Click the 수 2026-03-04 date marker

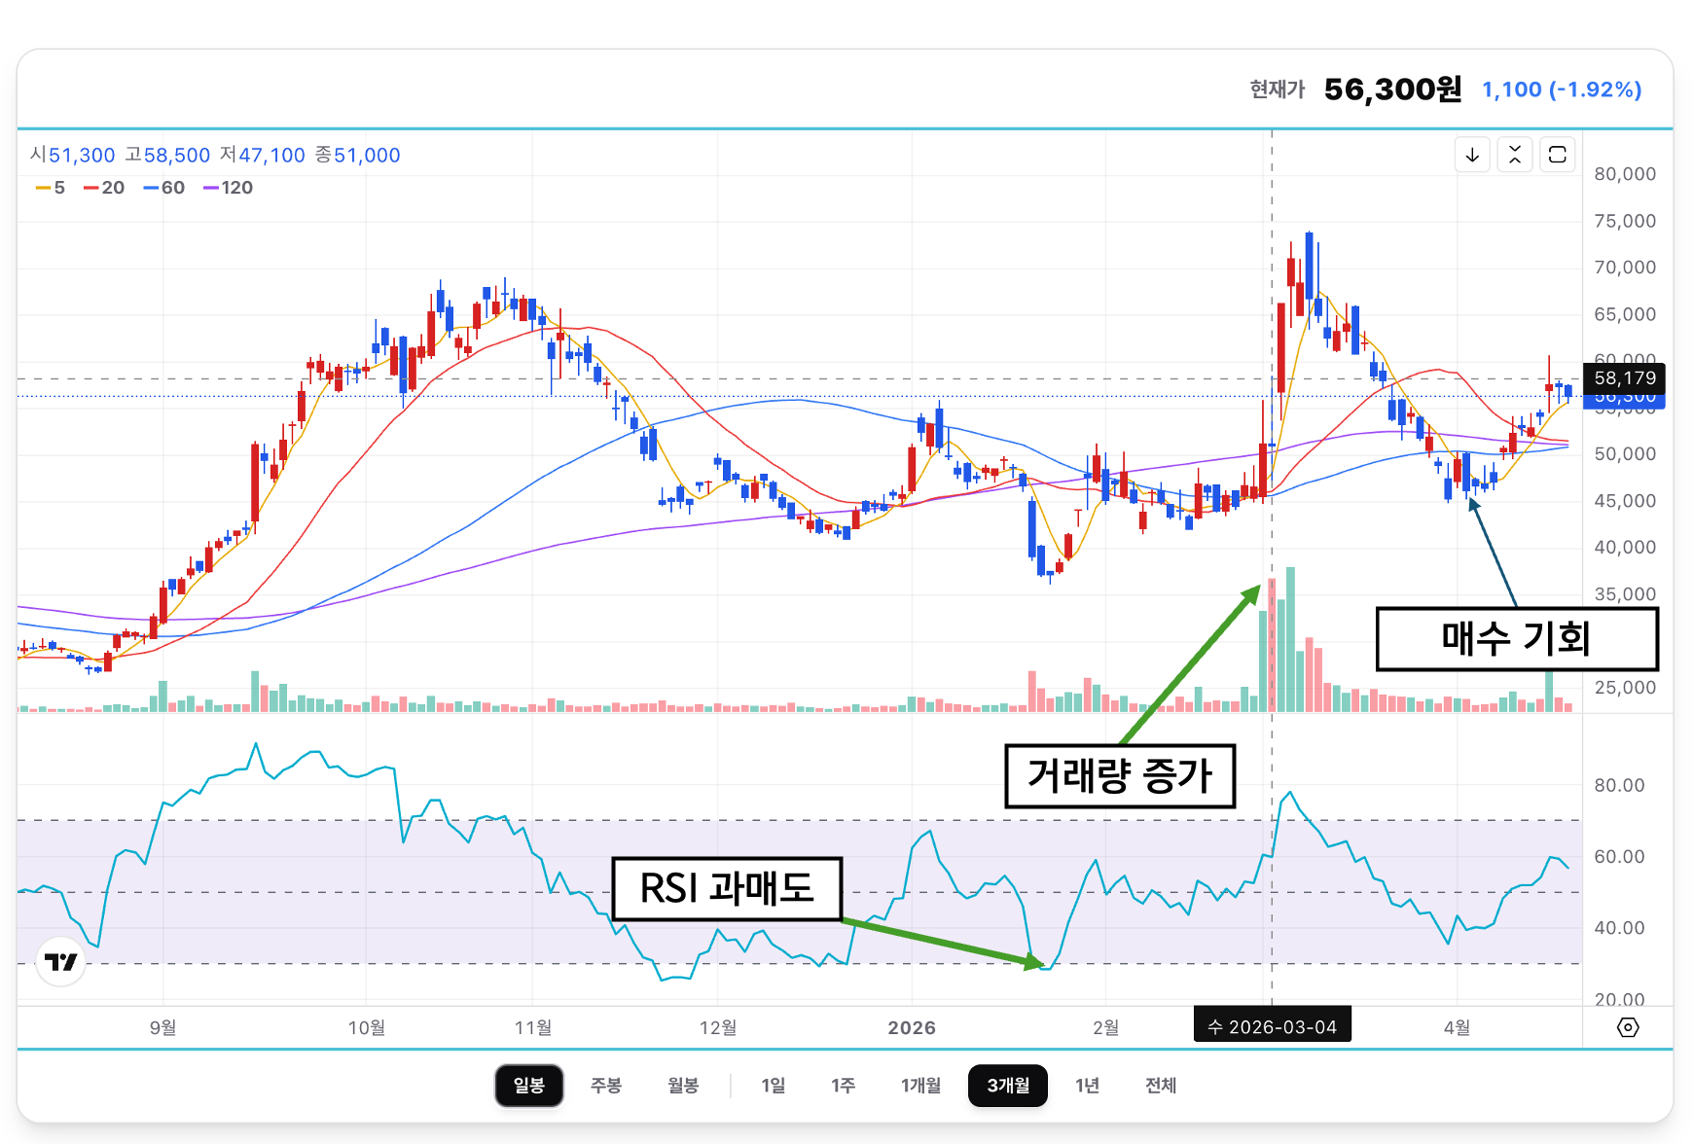point(1273,1027)
